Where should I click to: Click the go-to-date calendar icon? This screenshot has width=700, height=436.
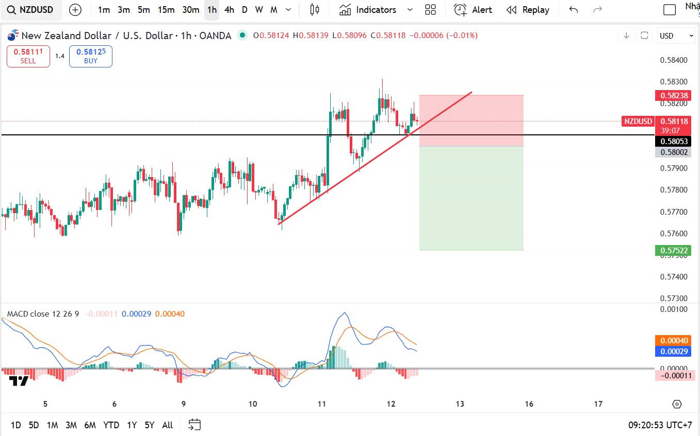[x=194, y=425]
